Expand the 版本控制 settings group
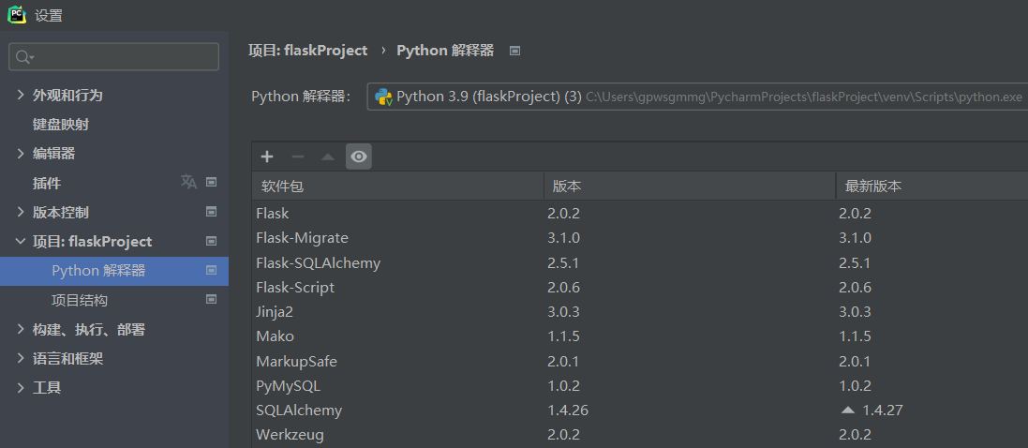1028x448 pixels. [21, 212]
